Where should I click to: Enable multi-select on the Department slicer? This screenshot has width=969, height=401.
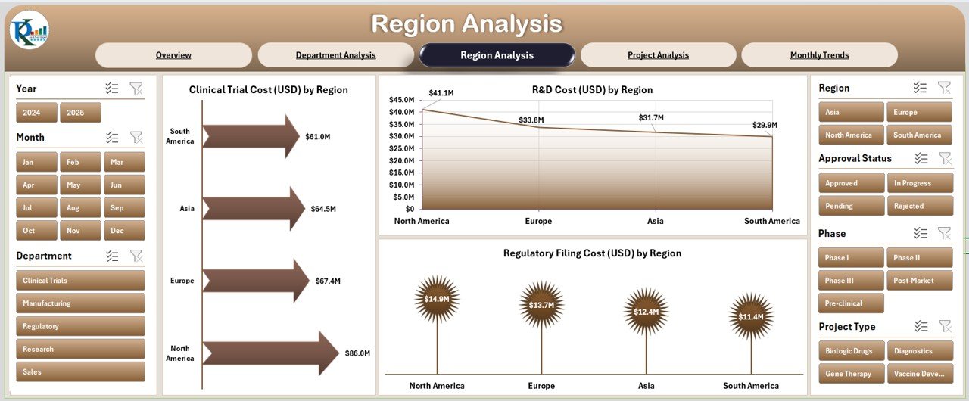pyautogui.click(x=112, y=256)
